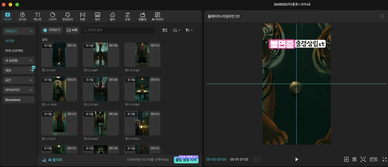Click the 플레이어-타임라인 01 panel title
The image size is (388, 167).
click(x=223, y=17)
